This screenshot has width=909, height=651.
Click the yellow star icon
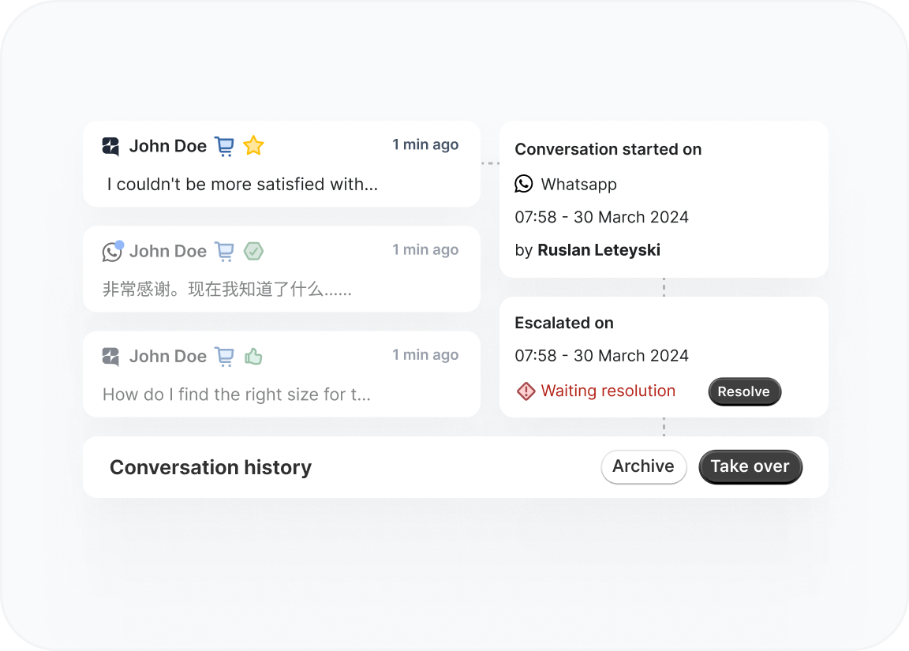[x=253, y=145]
